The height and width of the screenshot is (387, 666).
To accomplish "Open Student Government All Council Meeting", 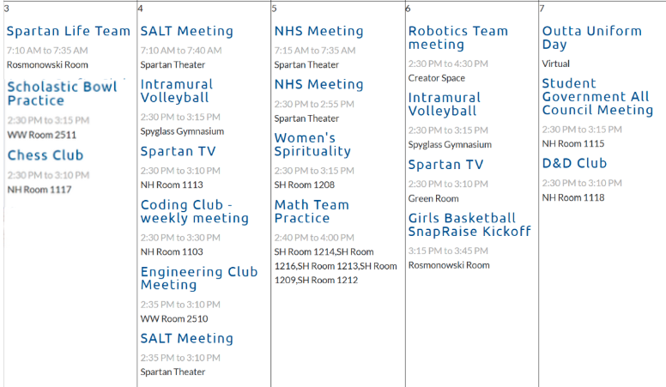I will pyautogui.click(x=596, y=97).
